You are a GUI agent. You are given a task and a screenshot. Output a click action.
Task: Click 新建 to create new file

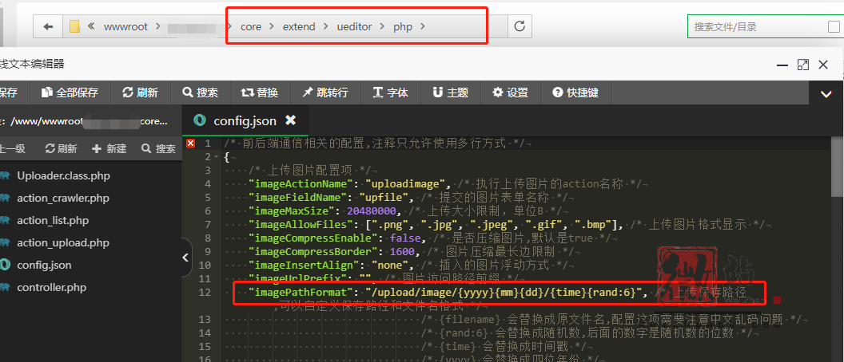click(109, 149)
